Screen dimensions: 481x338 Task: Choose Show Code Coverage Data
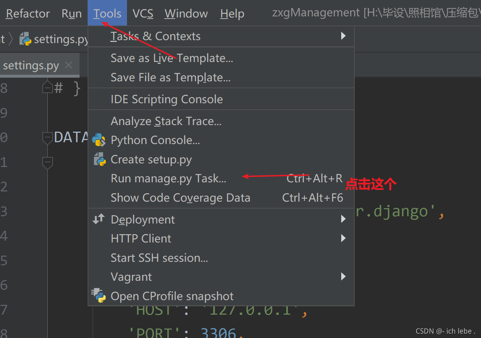pos(221,198)
